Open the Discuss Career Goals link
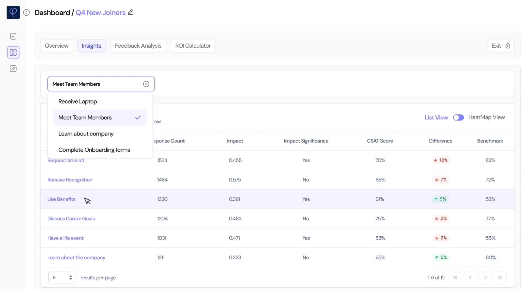 tap(71, 218)
